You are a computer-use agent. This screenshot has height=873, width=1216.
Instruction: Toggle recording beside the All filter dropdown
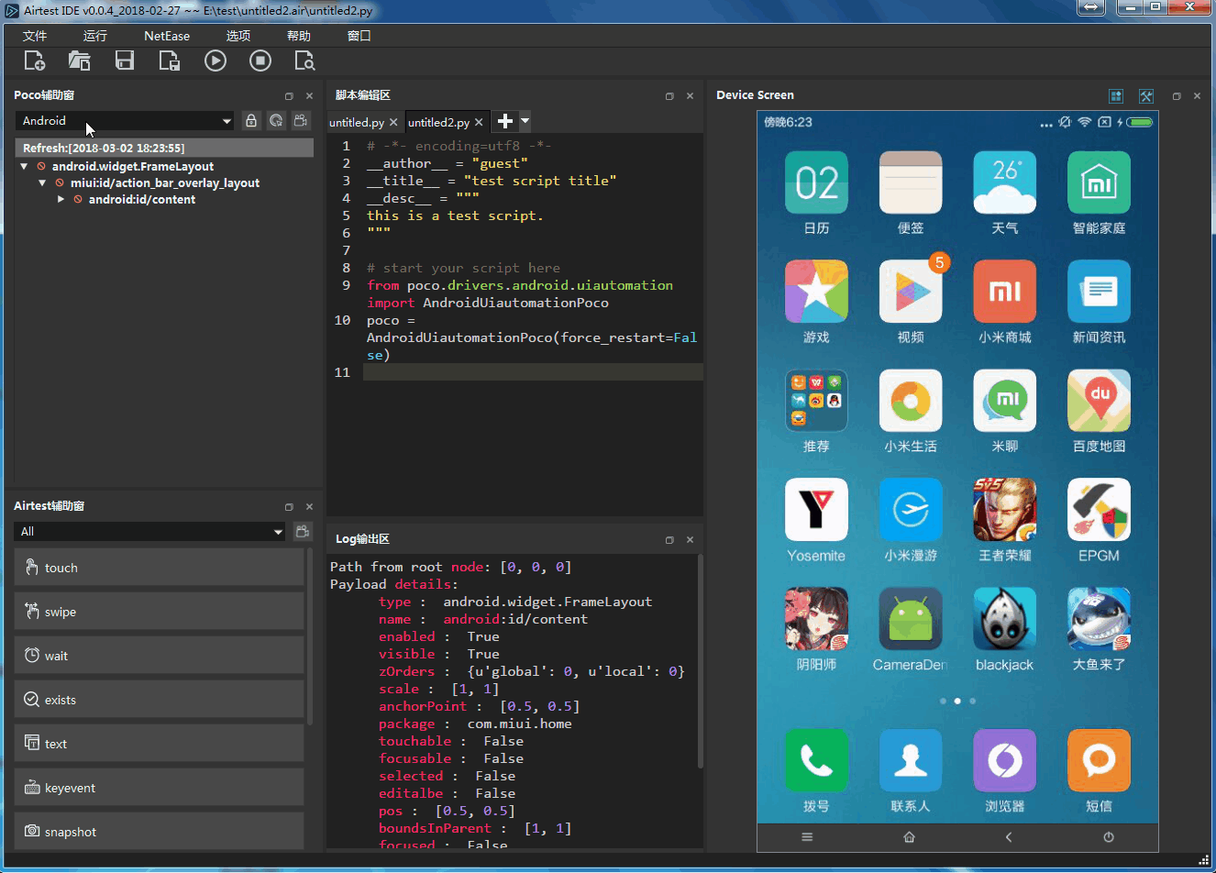pos(303,531)
